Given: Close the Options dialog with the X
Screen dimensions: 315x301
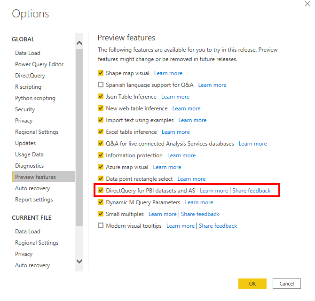Looking at the screenshot, I should [307, 4].
